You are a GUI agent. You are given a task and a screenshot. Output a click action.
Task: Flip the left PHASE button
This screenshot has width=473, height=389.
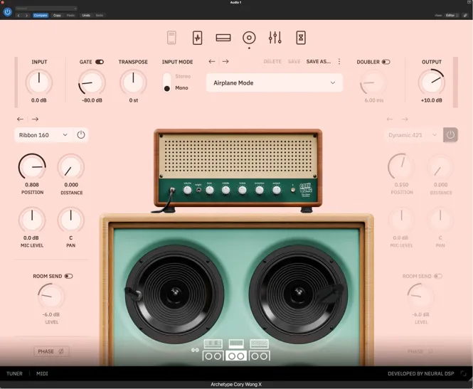pos(51,351)
